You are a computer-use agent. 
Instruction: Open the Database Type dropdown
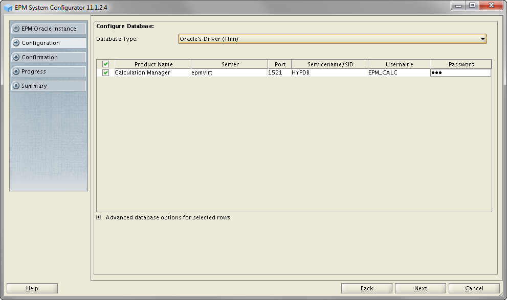point(333,39)
